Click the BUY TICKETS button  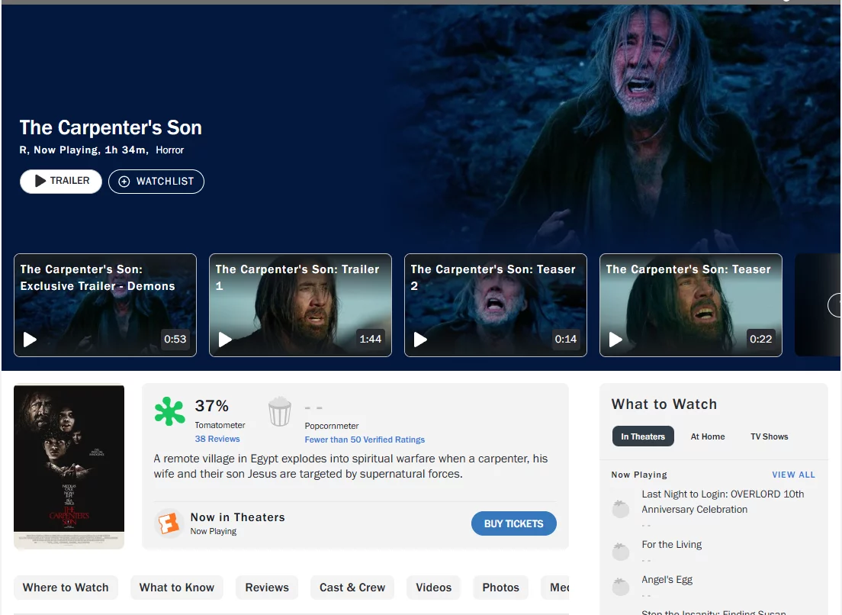click(514, 523)
